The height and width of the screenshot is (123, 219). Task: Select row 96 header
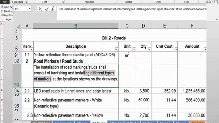coord(17,103)
